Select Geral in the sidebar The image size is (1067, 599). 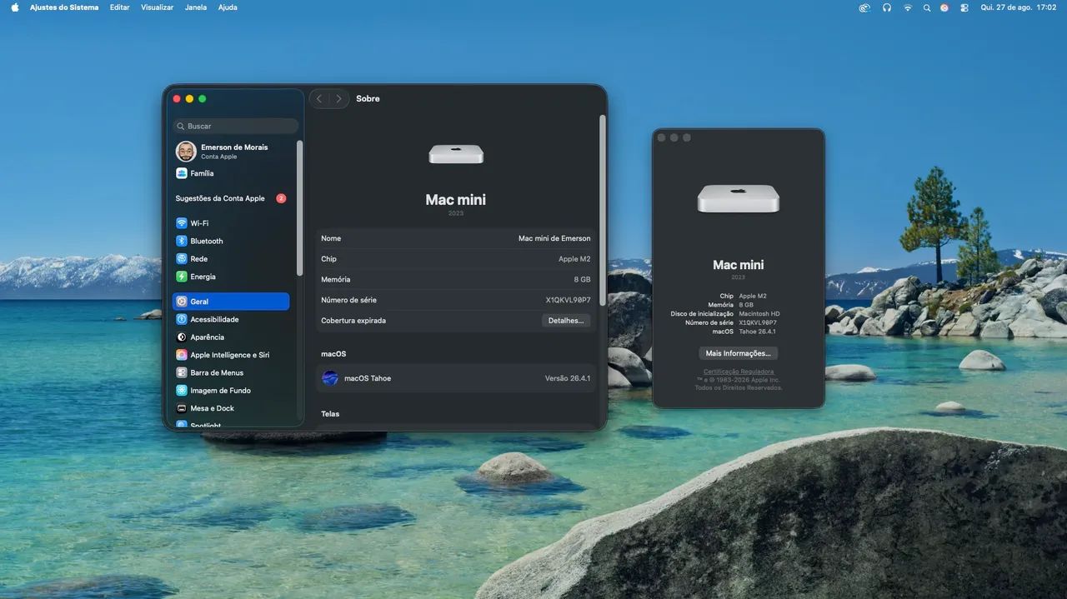coord(231,302)
